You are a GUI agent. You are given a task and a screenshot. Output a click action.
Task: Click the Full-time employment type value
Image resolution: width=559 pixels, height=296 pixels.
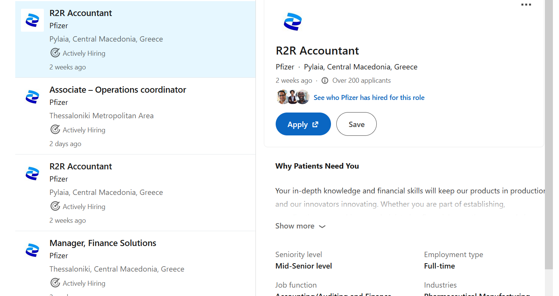[x=439, y=266]
